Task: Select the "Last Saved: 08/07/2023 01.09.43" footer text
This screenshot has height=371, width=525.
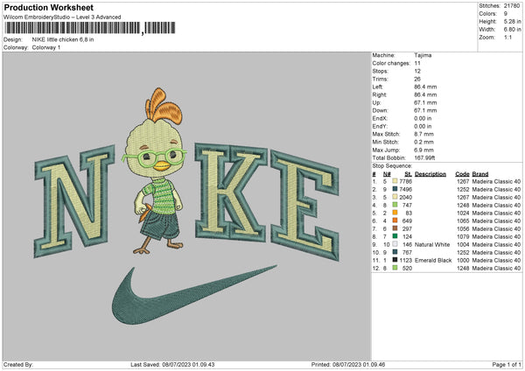Action: [x=172, y=364]
